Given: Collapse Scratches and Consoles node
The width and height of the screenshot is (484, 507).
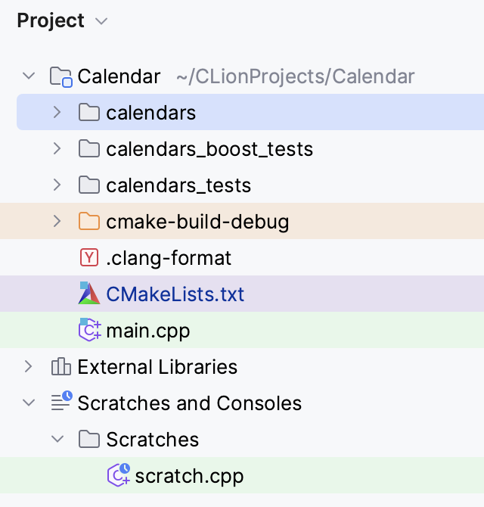Looking at the screenshot, I should click(x=29, y=403).
